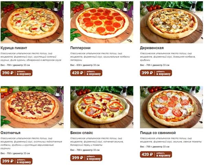Click the Курица пикант title
The image size is (204, 165).
[x=14, y=48]
